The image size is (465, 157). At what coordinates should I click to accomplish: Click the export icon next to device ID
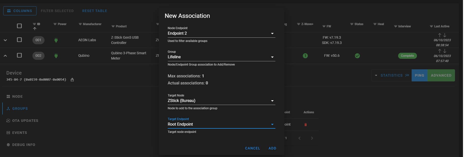(72, 80)
